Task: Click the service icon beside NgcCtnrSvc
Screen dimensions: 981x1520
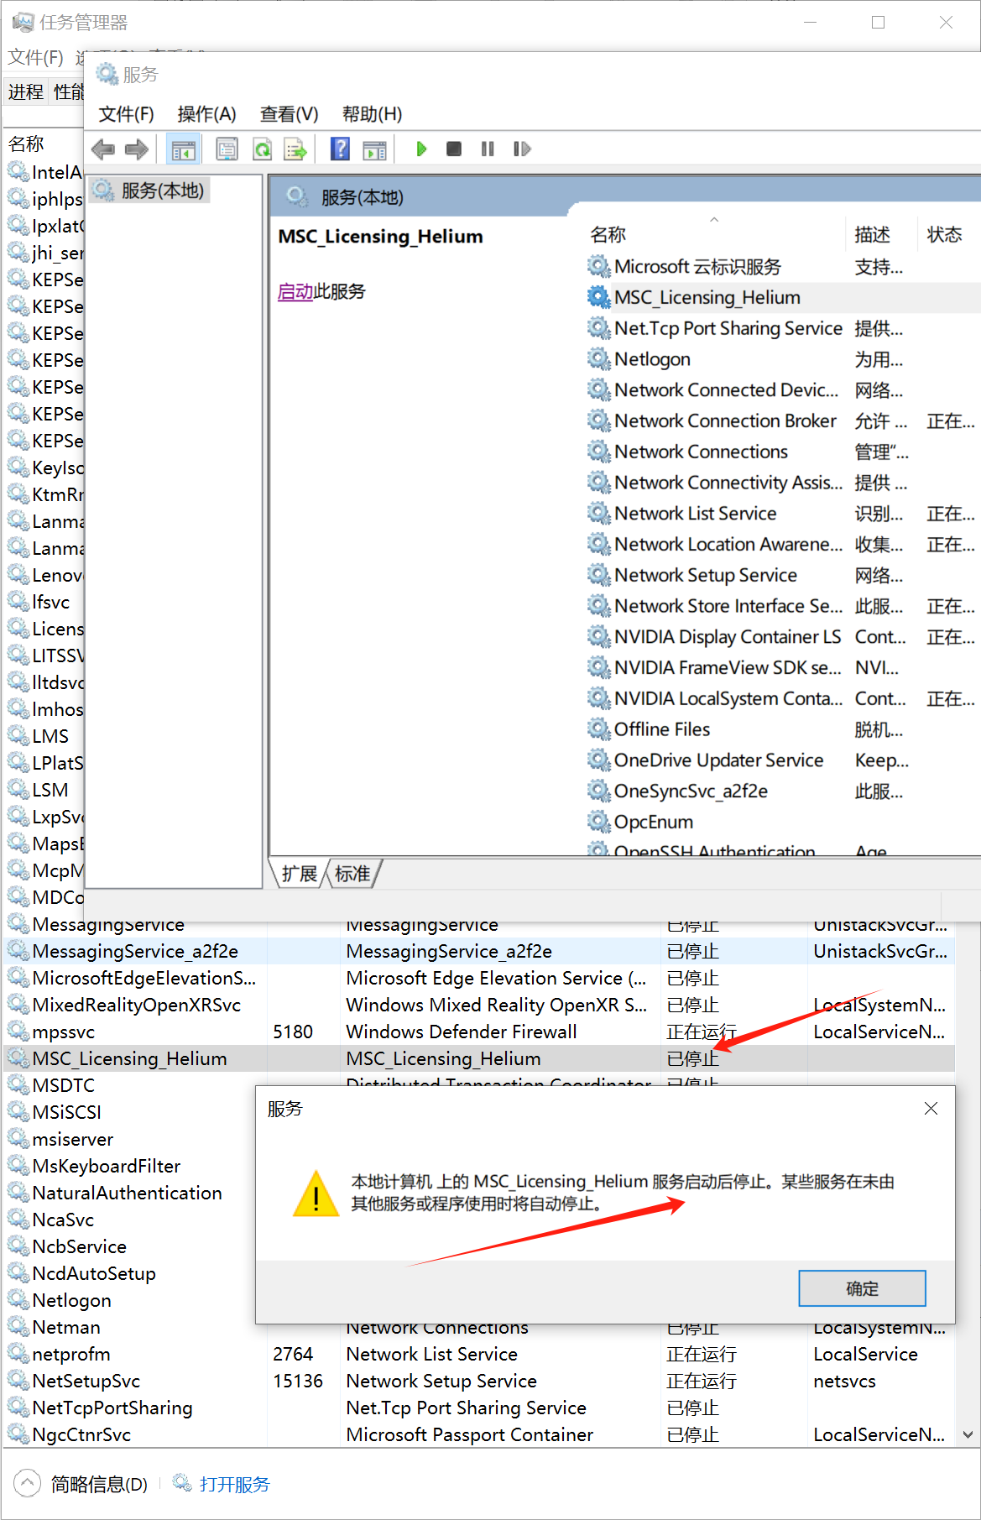Action: 18,1434
